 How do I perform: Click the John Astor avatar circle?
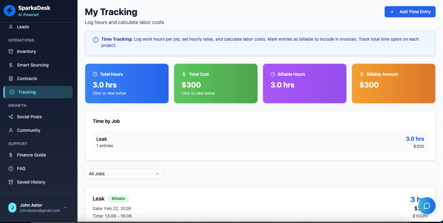click(12, 208)
